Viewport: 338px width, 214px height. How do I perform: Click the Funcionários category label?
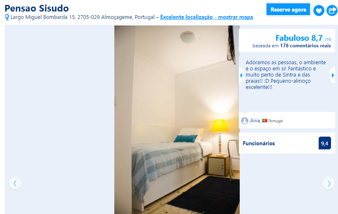[x=259, y=143]
